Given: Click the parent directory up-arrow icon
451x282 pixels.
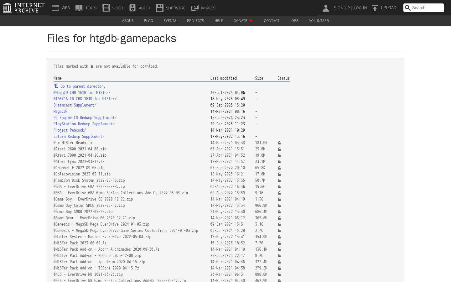Looking at the screenshot, I should point(56,86).
